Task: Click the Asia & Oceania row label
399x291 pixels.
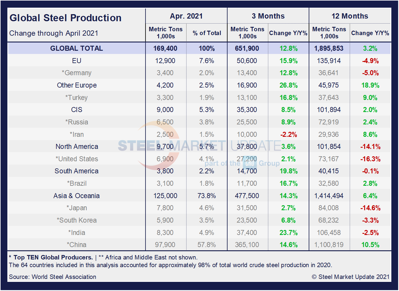Action: (x=76, y=196)
